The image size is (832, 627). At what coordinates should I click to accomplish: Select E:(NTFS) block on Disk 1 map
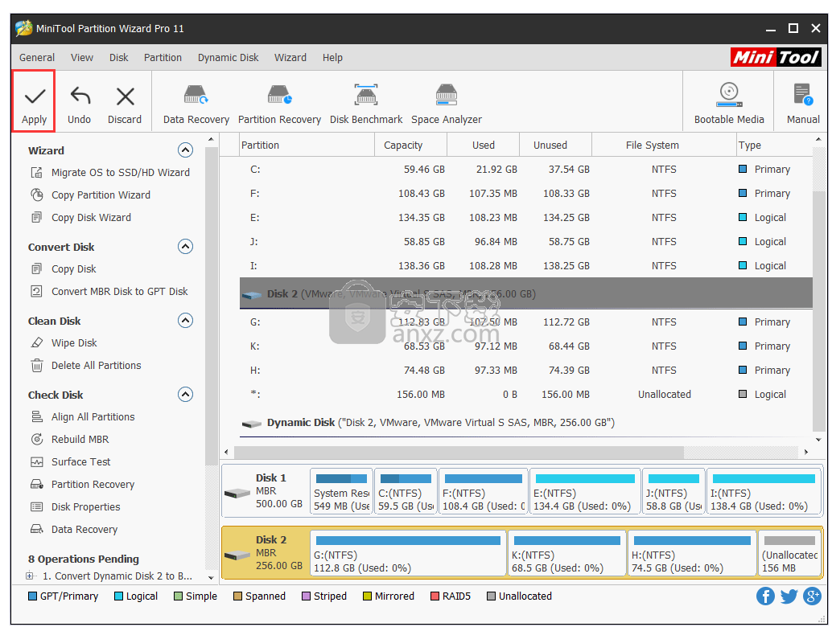[x=585, y=493]
